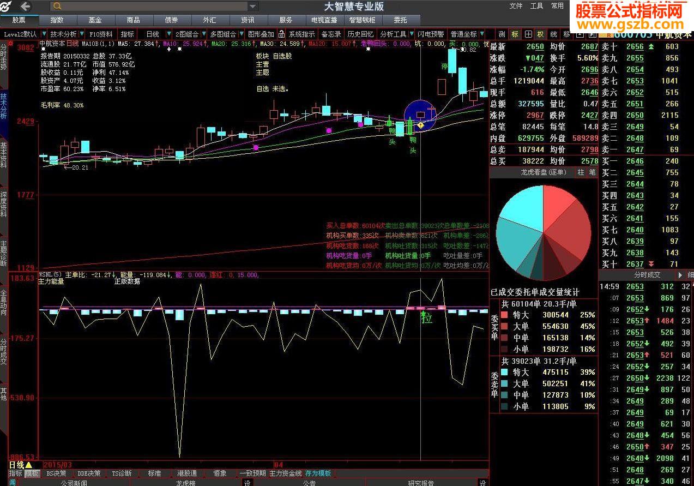Click in the stock search input field

tap(154, 7)
